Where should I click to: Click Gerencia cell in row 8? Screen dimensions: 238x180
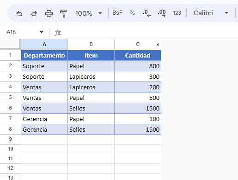point(44,129)
